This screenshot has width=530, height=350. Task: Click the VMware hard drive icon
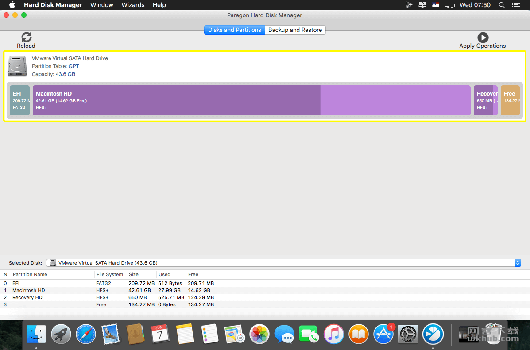coord(17,66)
